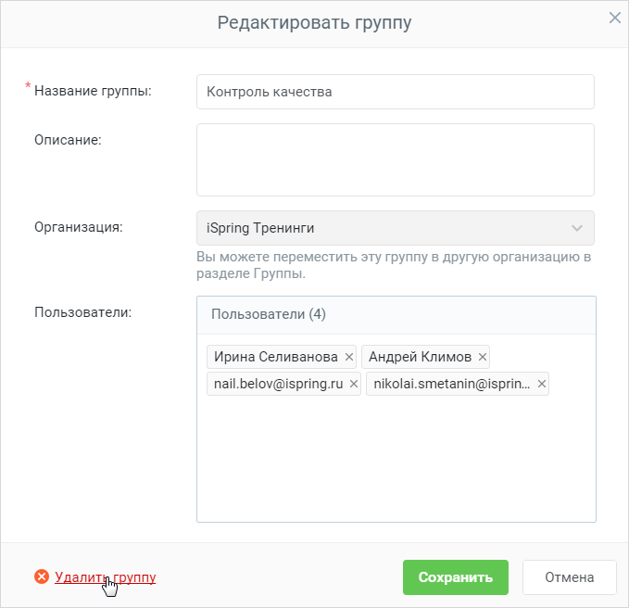
Task: Focus the Описание text area
Action: [396, 159]
